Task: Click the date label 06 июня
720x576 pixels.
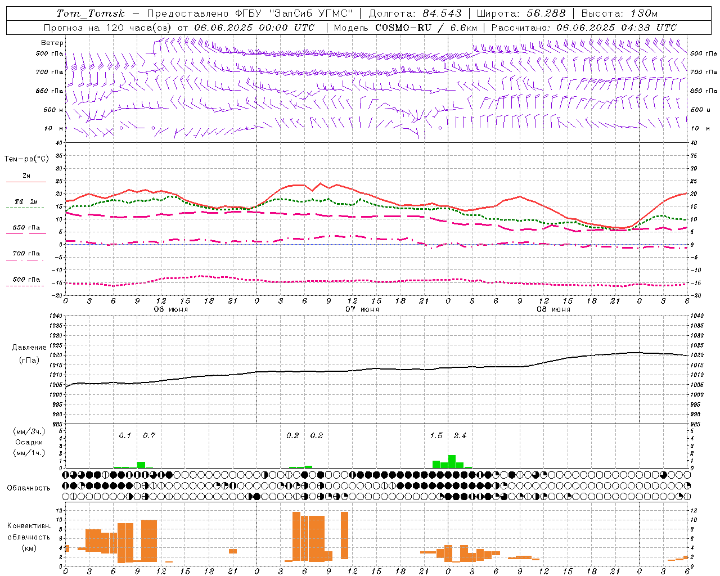Action: 171,309
